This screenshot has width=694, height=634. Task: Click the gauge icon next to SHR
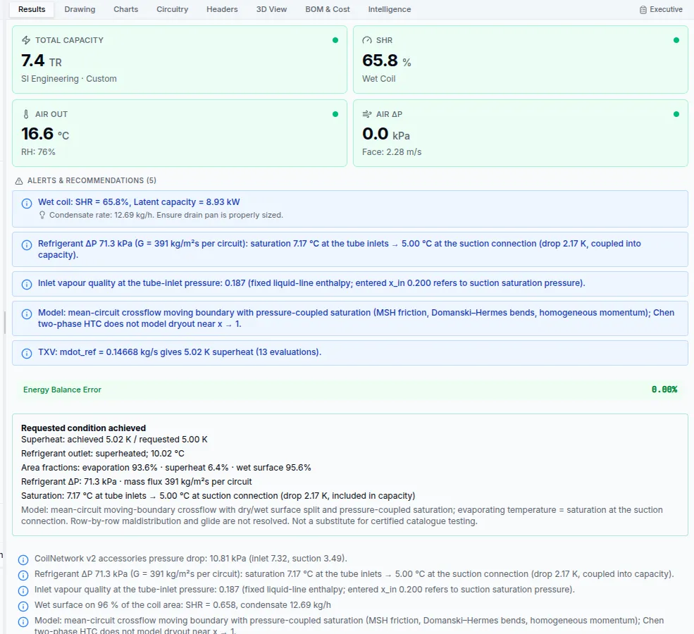(367, 40)
